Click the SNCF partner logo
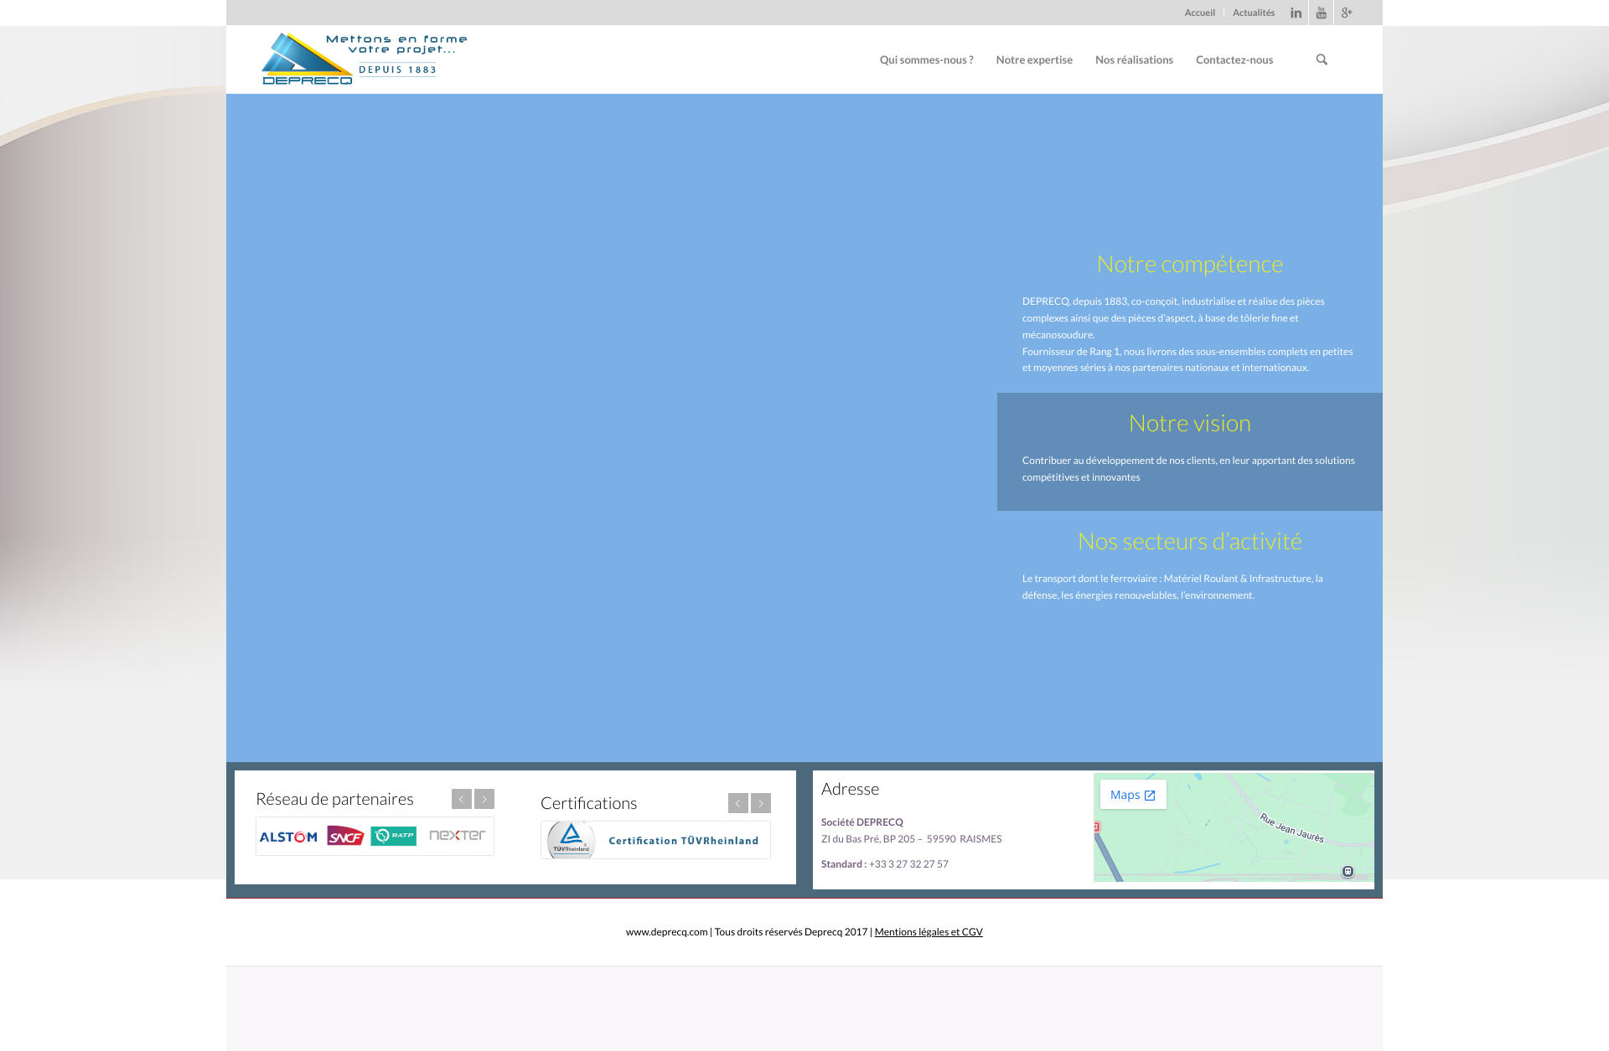The image size is (1609, 1051). click(345, 836)
